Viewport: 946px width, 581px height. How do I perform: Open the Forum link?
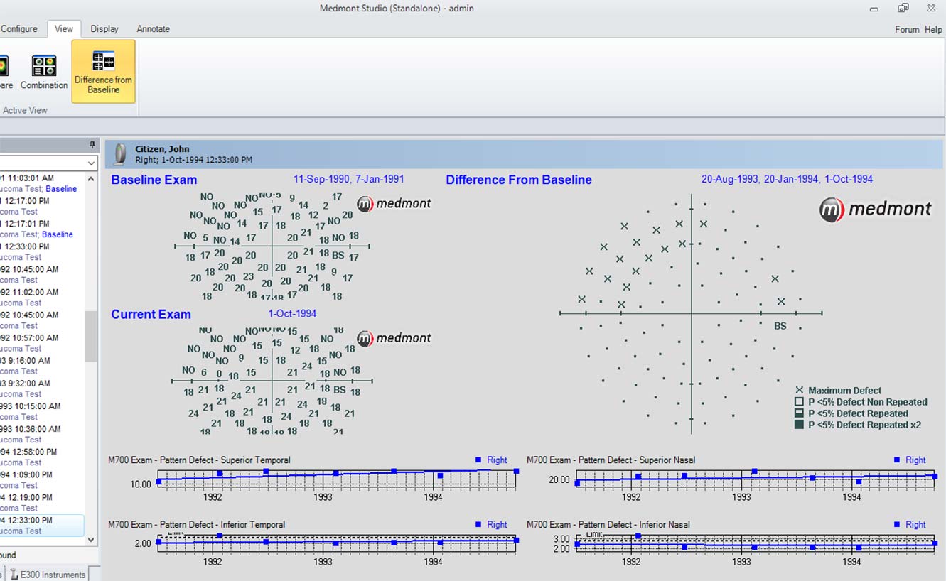906,30
